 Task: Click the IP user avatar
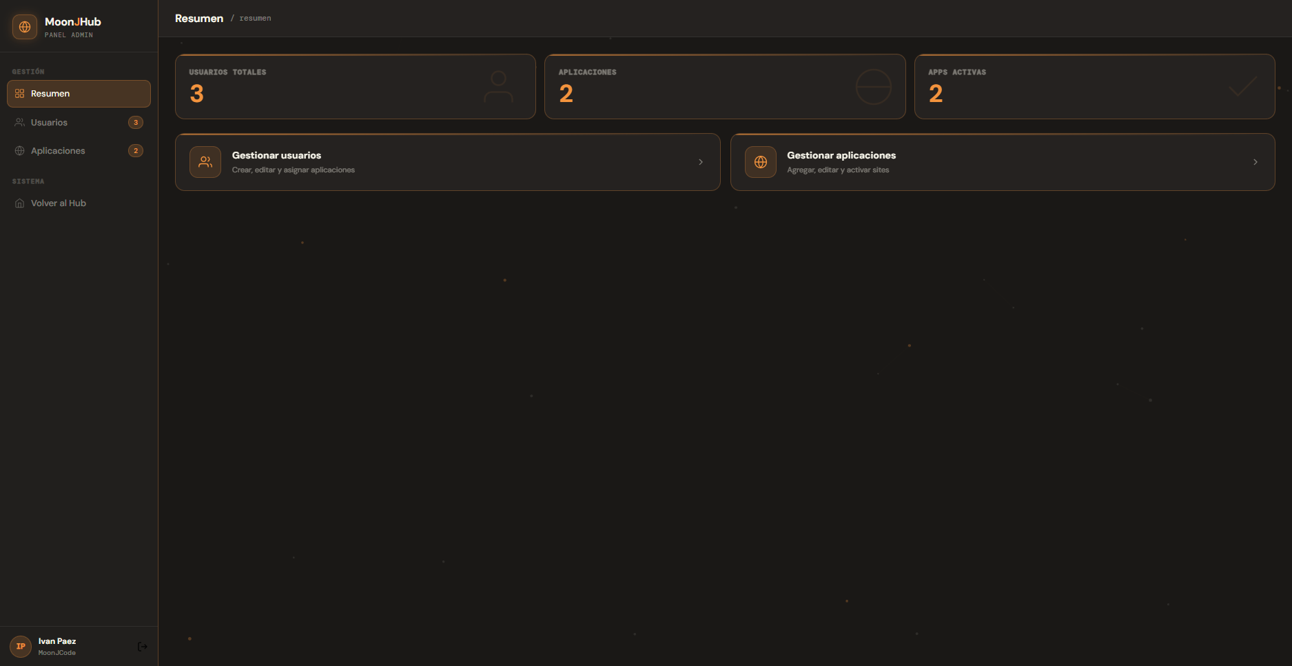[x=21, y=647]
